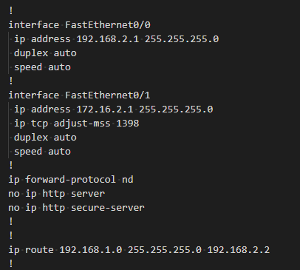Click the 'interface FastEthernet0/0' line
Image resolution: width=300 pixels, height=270 pixels.
click(79, 25)
